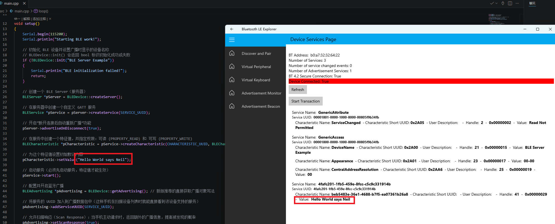
Task: Click the code minimap preview
Action: pos(499,19)
